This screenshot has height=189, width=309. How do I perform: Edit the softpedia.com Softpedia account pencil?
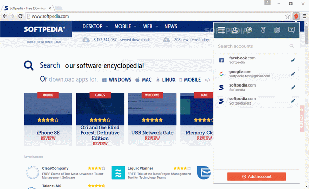click(x=293, y=88)
